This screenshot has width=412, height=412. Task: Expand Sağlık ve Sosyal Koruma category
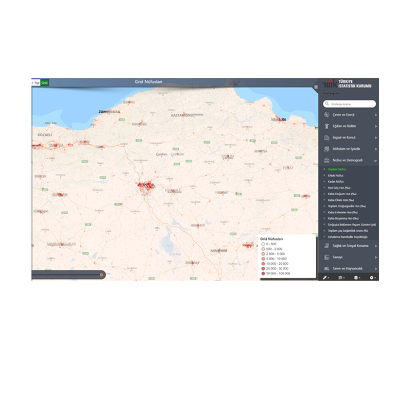[x=375, y=246]
